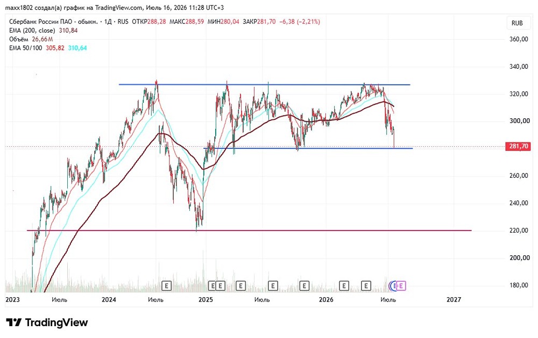Viewport: 538px width, 338px height.
Task: Click the 1Д interval label in the header
Action: (x=108, y=21)
